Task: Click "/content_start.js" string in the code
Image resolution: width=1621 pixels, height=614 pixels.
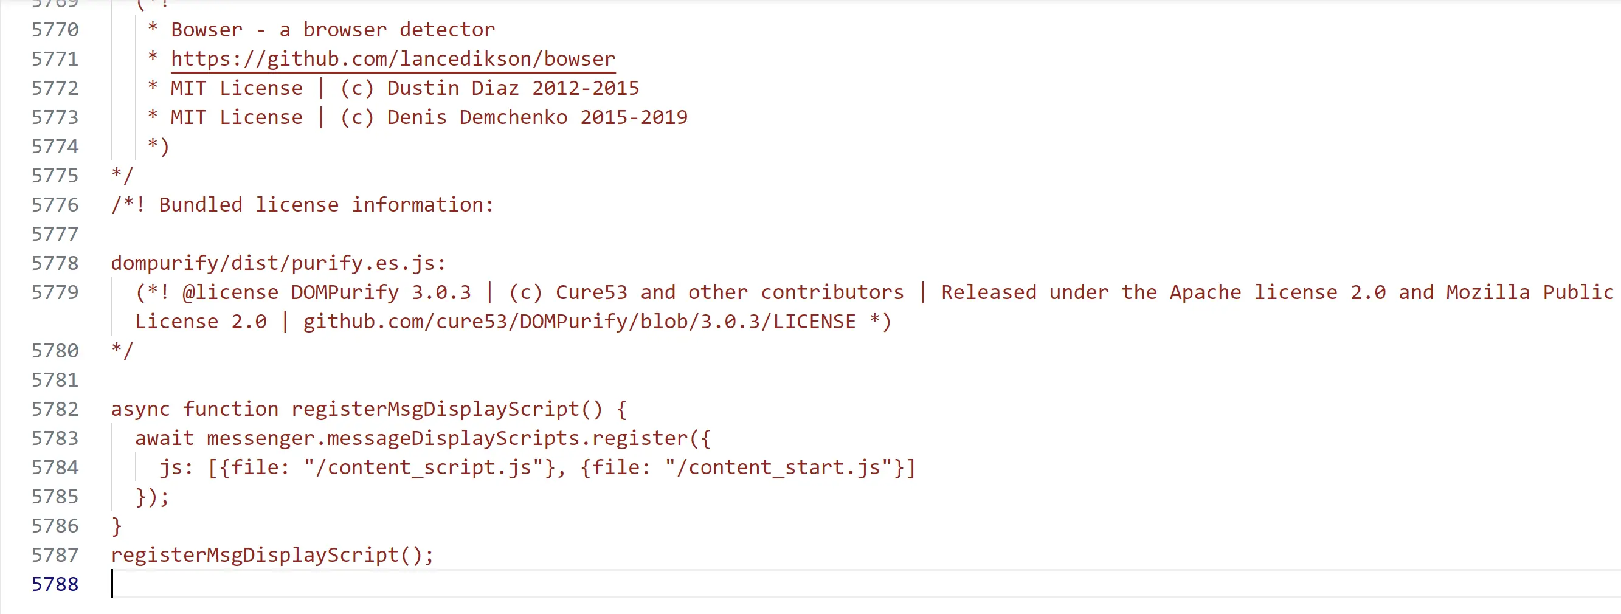Action: pos(778,468)
